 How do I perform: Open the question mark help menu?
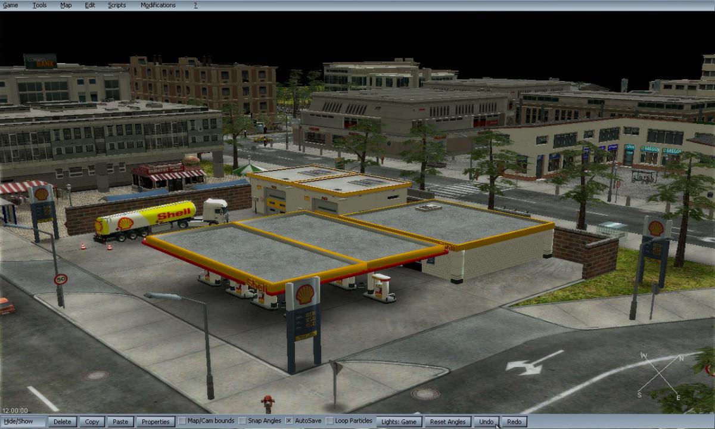point(195,5)
